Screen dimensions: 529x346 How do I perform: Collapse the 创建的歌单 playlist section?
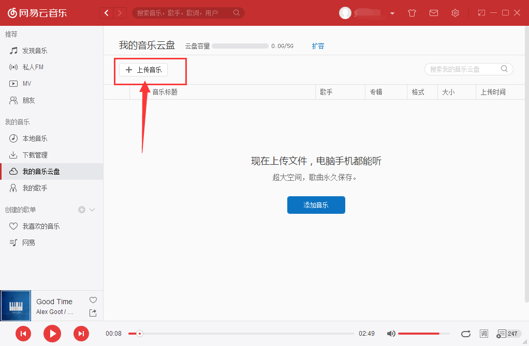click(92, 210)
